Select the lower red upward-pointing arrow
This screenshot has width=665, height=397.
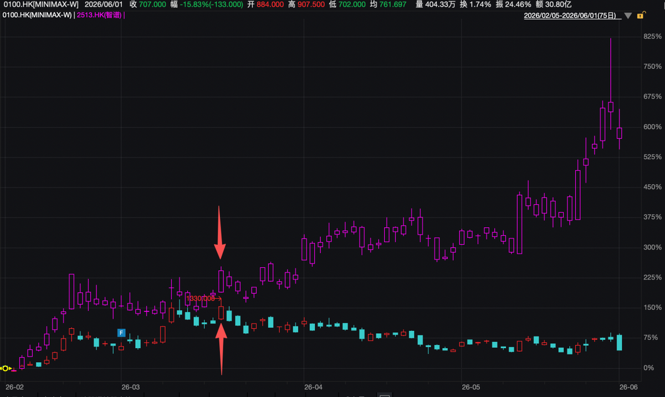(221, 349)
